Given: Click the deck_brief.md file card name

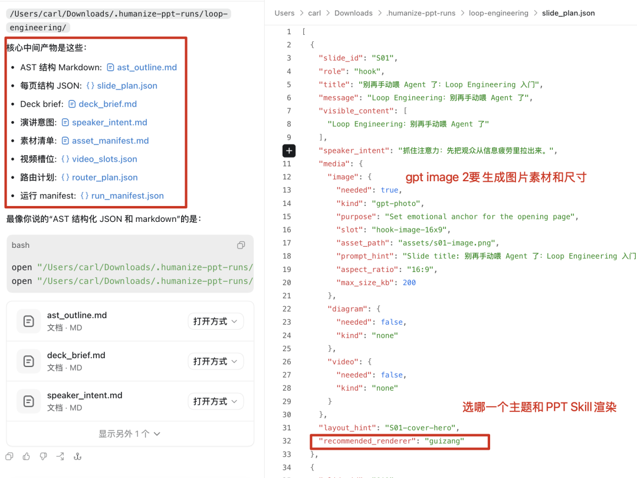Looking at the screenshot, I should pos(76,355).
